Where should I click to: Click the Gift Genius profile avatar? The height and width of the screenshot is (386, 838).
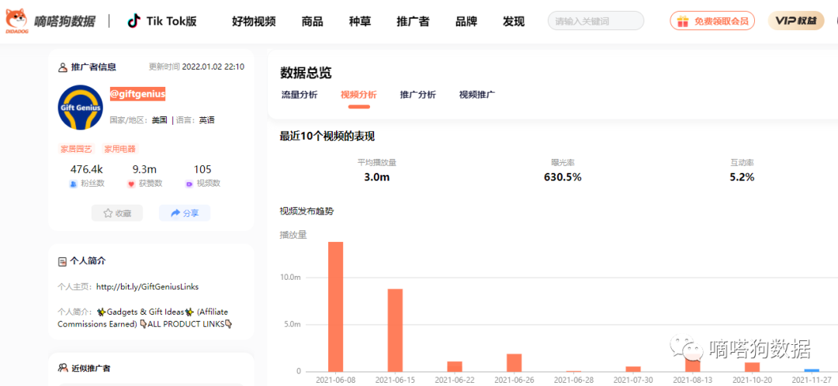(x=81, y=108)
